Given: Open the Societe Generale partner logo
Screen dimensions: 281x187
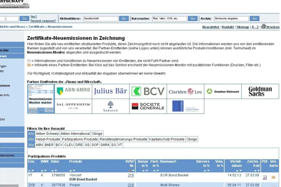Looking at the screenshot, I should [x=148, y=106].
